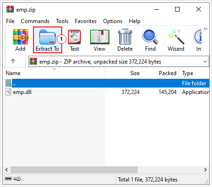Click the Extract To folder icon

[x=48, y=37]
